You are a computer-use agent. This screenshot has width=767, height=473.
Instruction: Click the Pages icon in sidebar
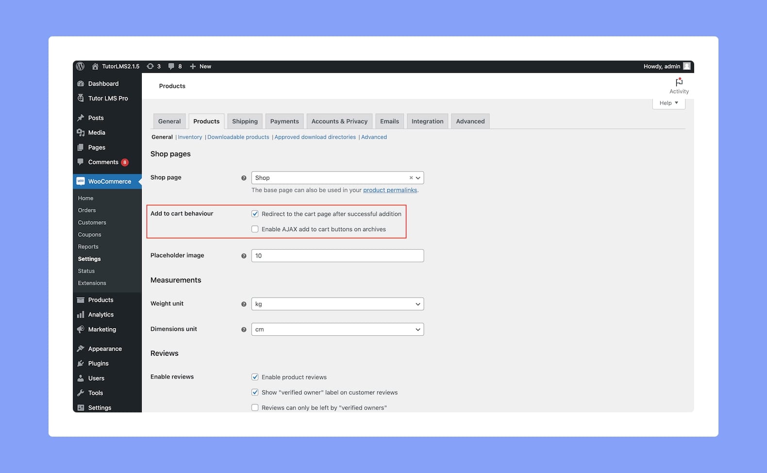click(x=81, y=147)
